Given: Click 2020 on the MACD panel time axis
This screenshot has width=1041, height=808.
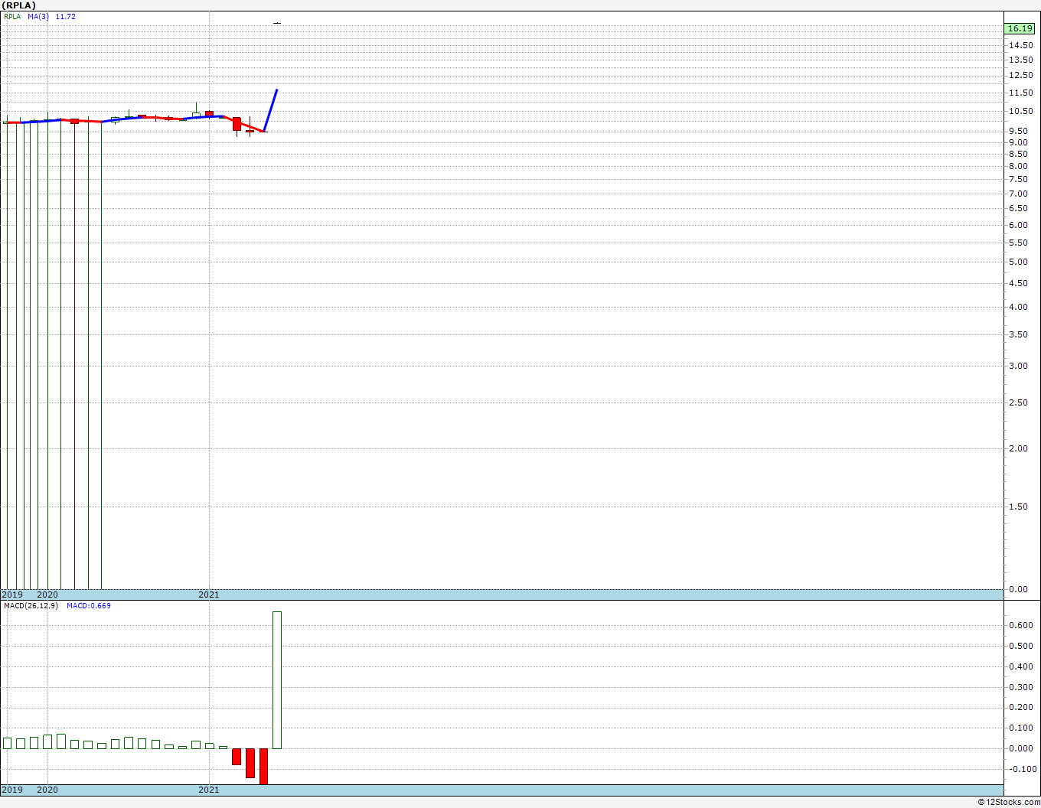Looking at the screenshot, I should click(x=47, y=790).
